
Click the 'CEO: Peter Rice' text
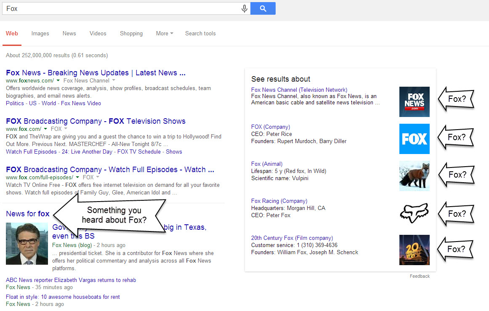271,134
